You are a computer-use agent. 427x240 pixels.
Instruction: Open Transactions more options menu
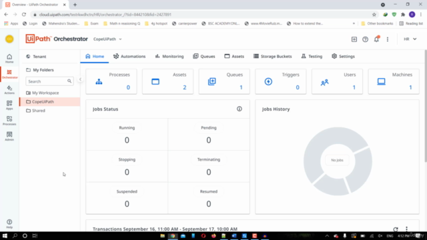tap(406, 229)
